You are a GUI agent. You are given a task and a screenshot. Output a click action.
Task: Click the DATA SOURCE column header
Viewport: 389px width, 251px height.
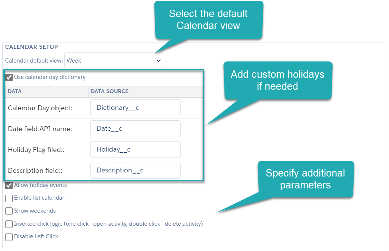[109, 91]
